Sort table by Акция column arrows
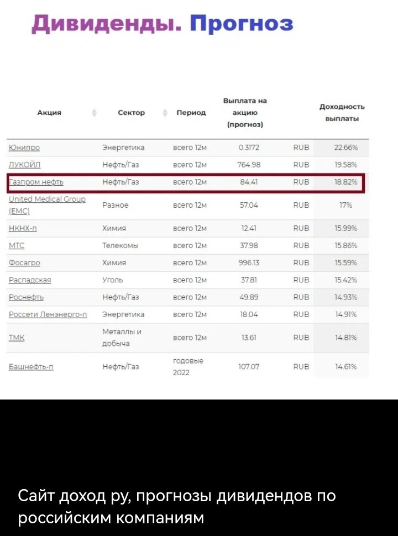398x536 pixels. point(95,113)
